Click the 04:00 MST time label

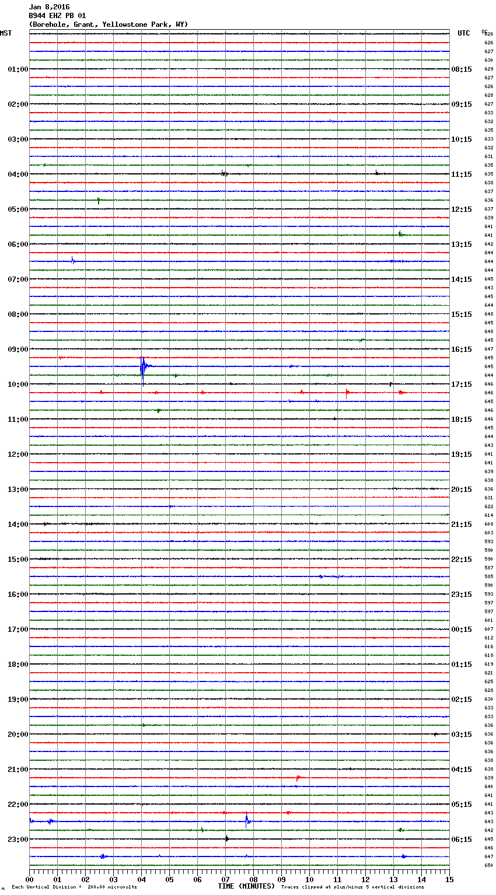18,174
